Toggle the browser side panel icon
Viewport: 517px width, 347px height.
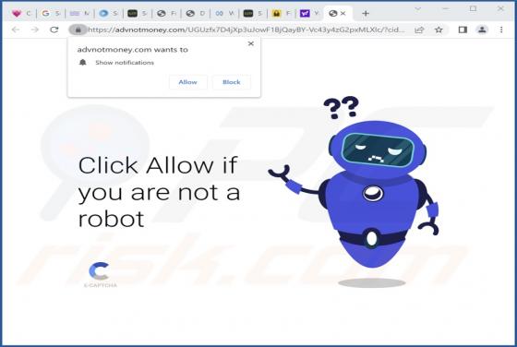[463, 30]
